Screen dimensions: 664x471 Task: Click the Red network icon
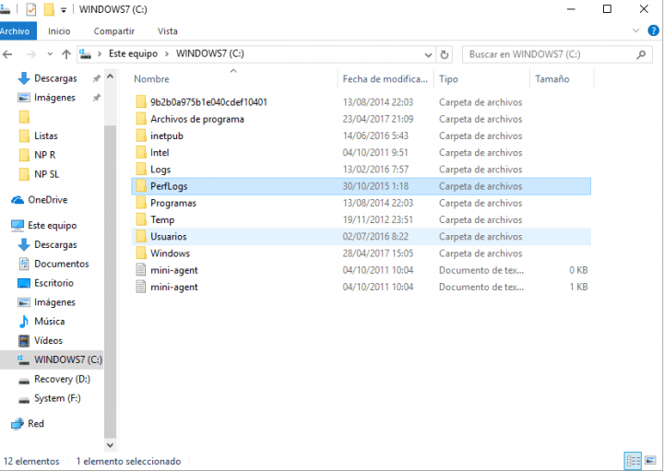pyautogui.click(x=18, y=424)
